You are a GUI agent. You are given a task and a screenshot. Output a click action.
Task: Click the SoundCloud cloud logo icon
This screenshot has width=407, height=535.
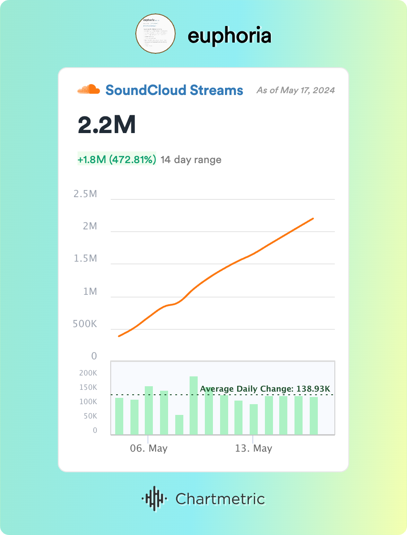point(89,90)
